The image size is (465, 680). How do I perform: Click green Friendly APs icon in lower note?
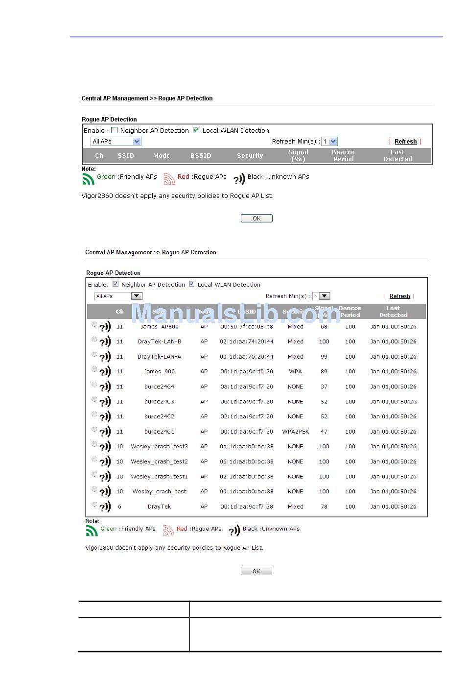pyautogui.click(x=92, y=531)
